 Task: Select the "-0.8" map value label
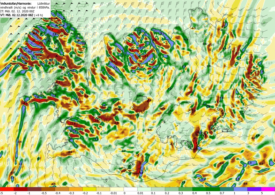[163, 109]
